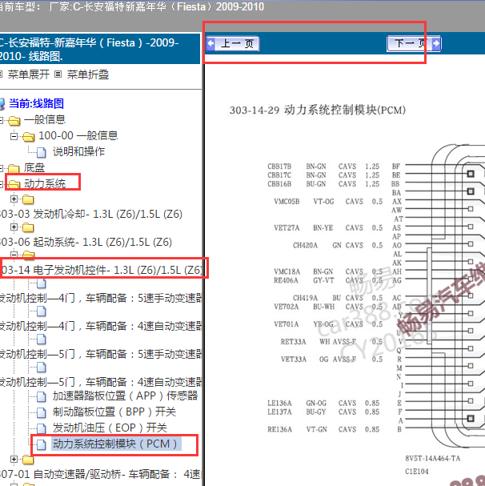Image resolution: width=485 pixels, height=486 pixels.
Task: Open 303-06 起动系统 1.3L/1.5L entry
Action: (86, 242)
